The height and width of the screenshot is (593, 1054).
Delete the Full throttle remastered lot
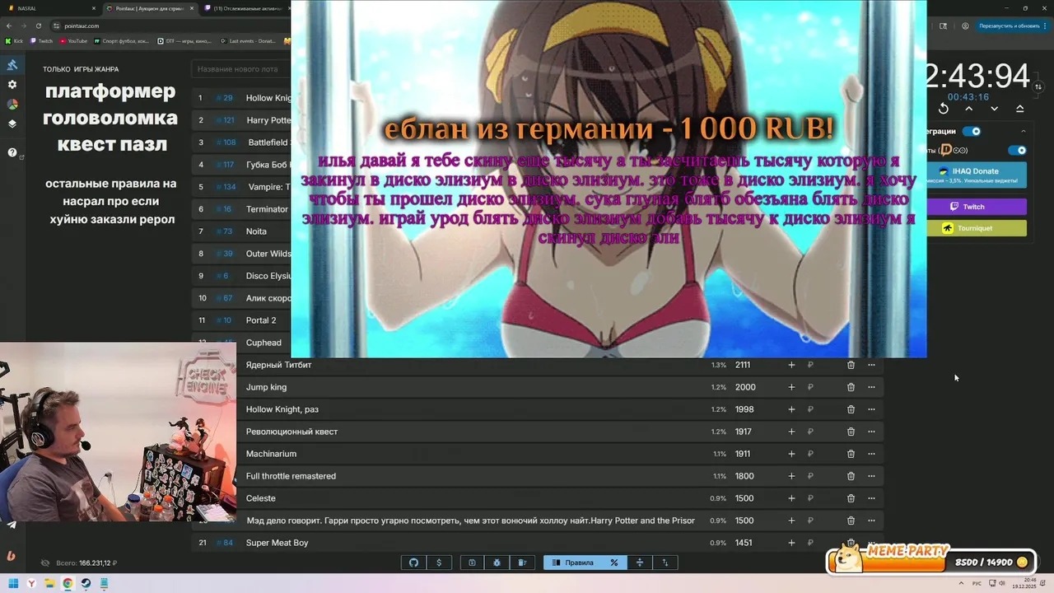[x=851, y=476]
